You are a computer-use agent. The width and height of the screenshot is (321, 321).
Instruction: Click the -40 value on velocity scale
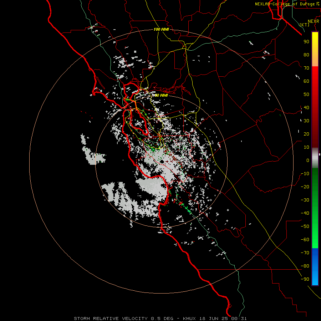(x=305, y=213)
